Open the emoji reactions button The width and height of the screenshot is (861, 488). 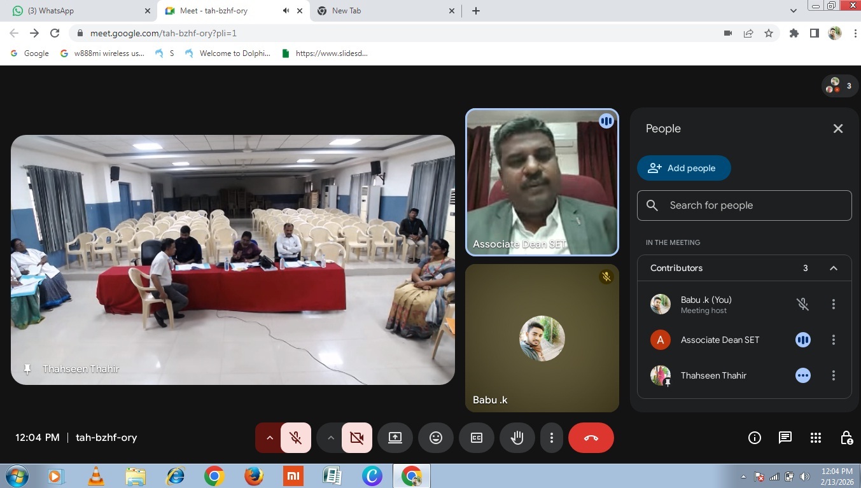[435, 438]
